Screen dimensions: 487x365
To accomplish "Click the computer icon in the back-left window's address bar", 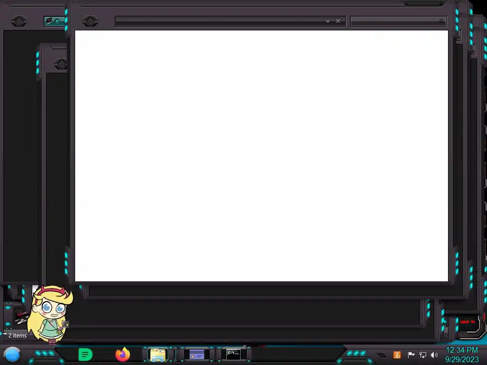I will [x=49, y=21].
